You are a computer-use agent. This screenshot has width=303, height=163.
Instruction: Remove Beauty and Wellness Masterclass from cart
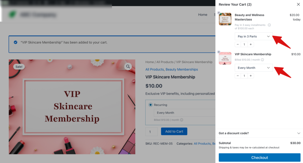click(x=219, y=13)
